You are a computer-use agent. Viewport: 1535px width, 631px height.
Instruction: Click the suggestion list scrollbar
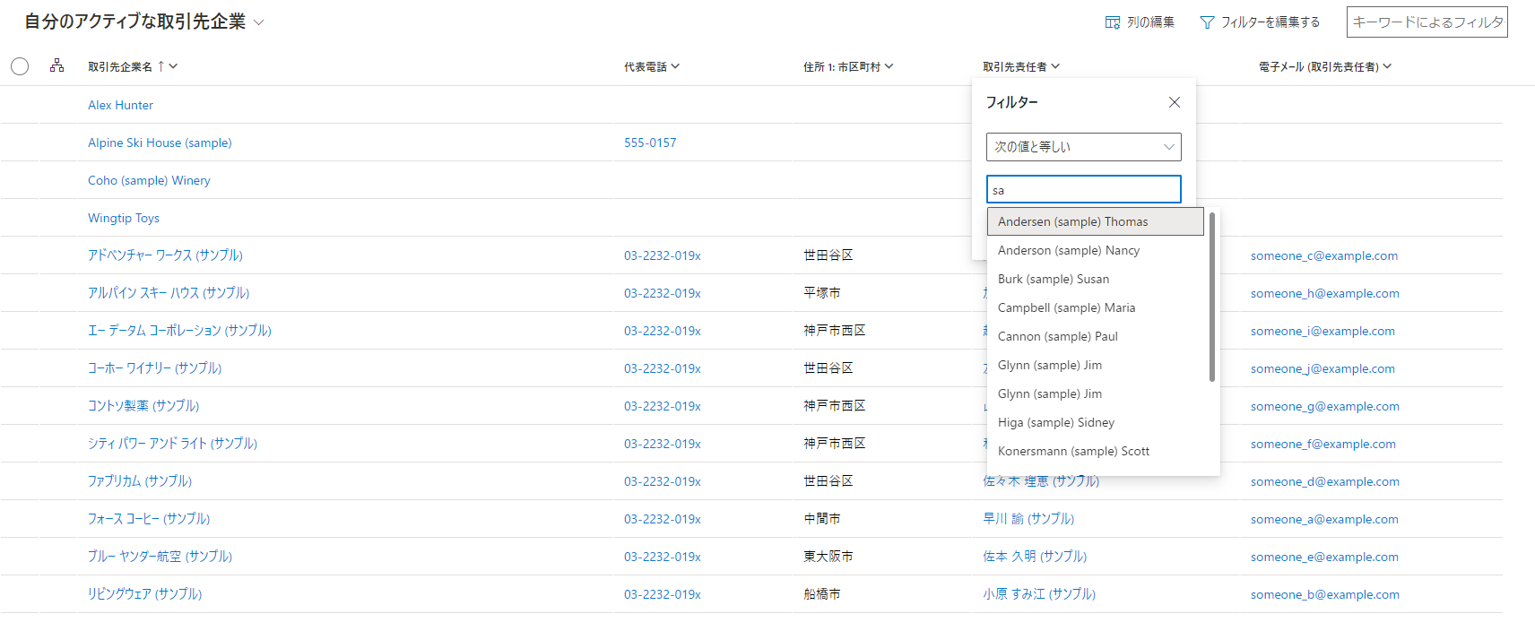[x=1212, y=297]
